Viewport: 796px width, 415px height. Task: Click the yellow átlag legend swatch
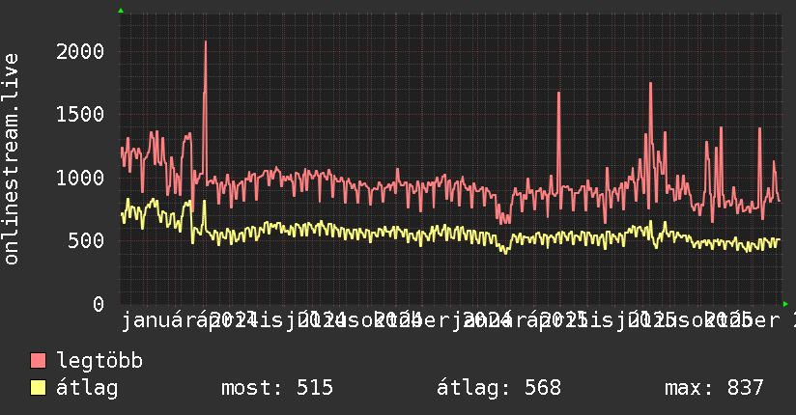(38, 388)
